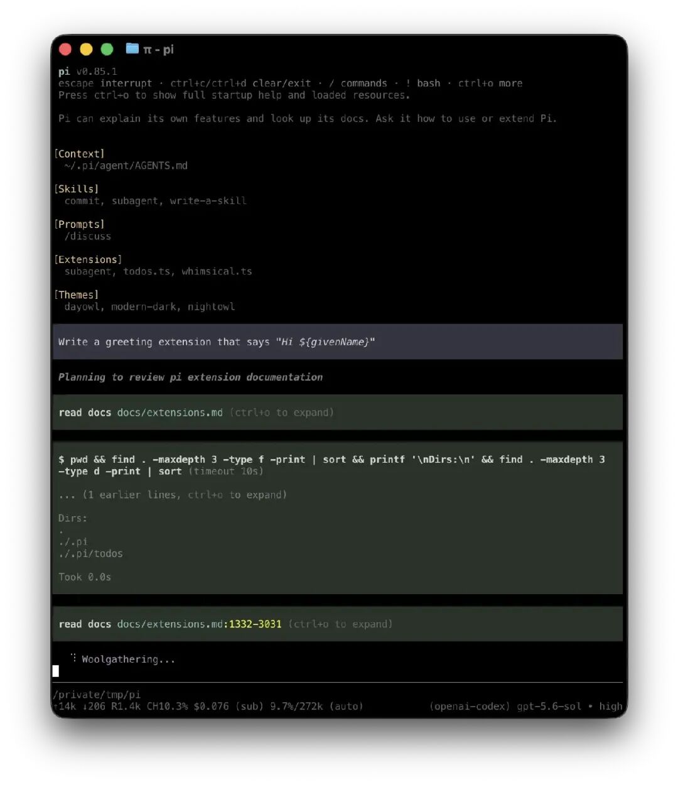Click the 'escape interrupt' shortcut hint line
This screenshot has height=785, width=678.
(x=290, y=83)
